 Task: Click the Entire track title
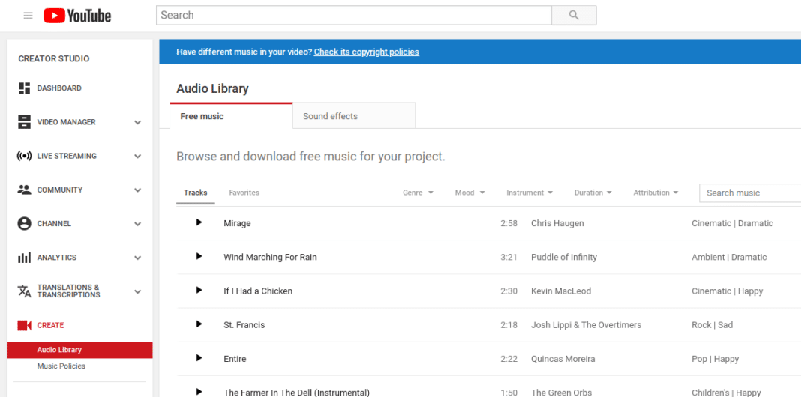tap(235, 359)
